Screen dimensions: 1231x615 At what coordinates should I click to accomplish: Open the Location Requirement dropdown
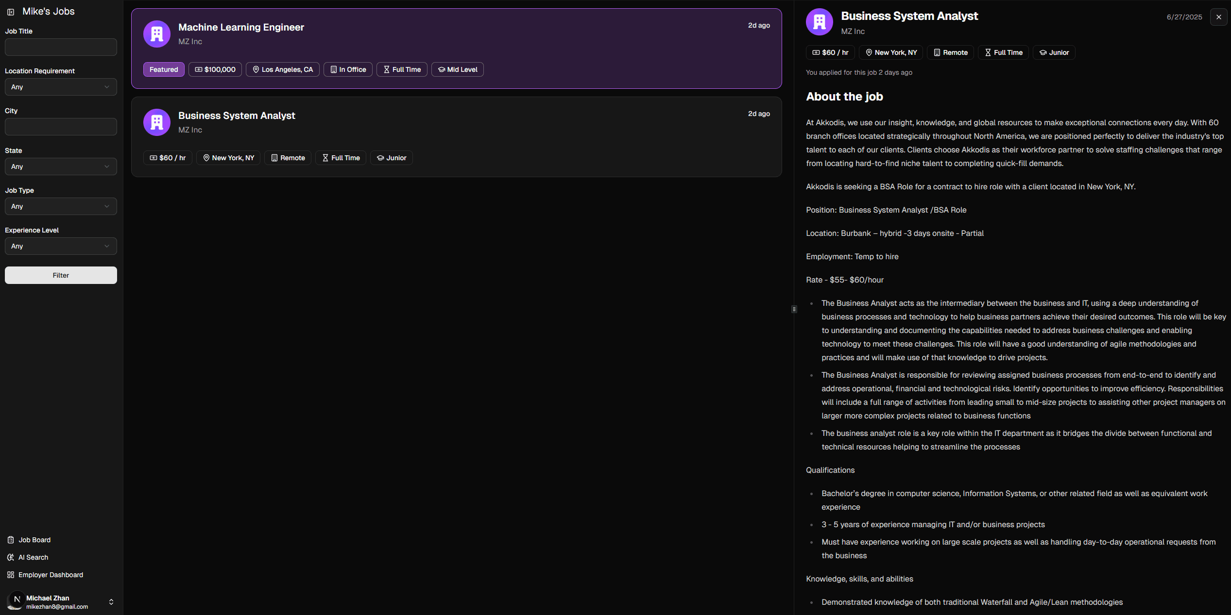61,87
